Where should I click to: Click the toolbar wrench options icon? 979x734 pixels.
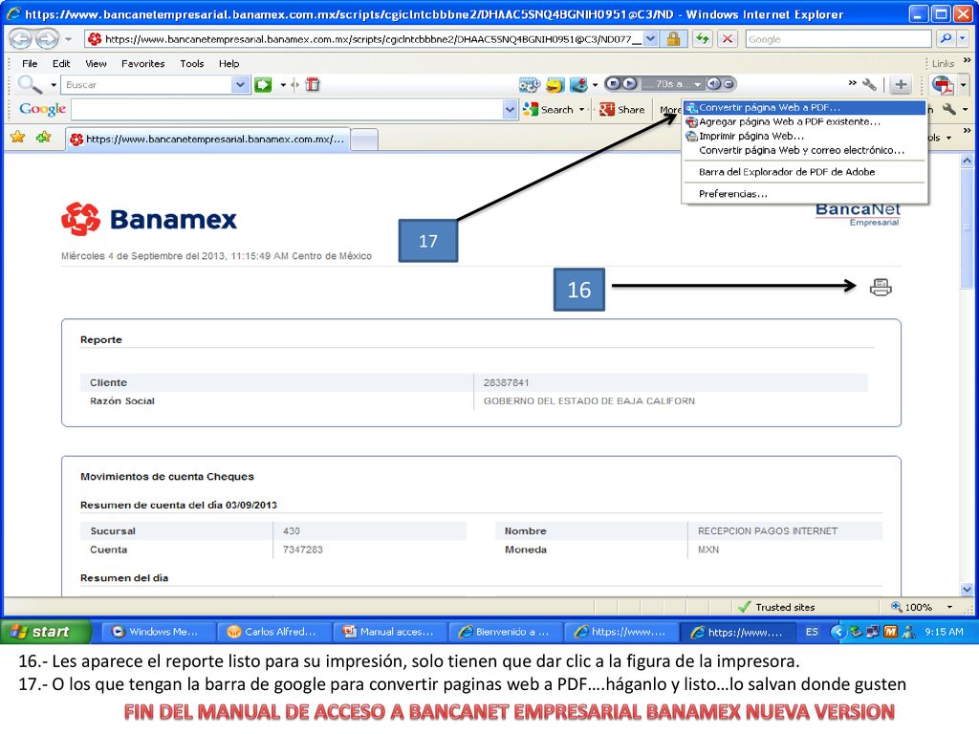pyautogui.click(x=869, y=84)
